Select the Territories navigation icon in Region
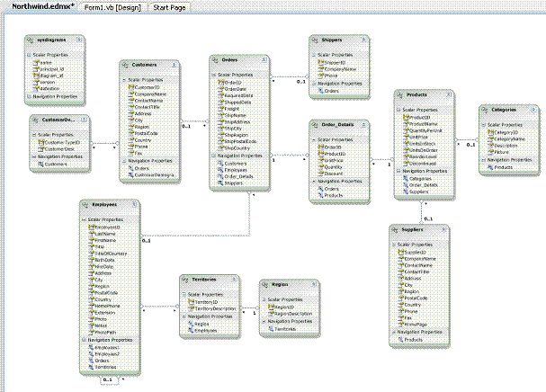Screen dimensions: 546x392 (270, 331)
